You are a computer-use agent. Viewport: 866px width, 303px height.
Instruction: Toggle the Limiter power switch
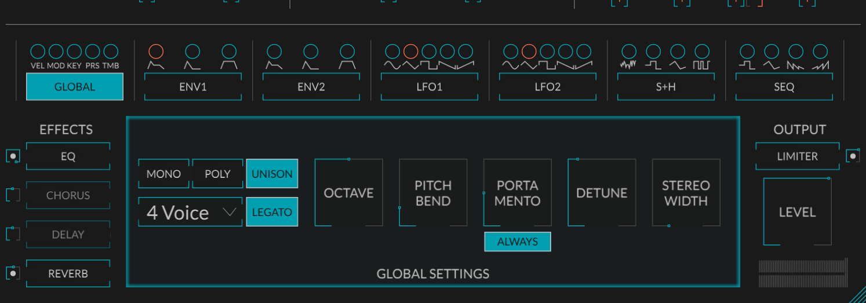pyautogui.click(x=853, y=156)
